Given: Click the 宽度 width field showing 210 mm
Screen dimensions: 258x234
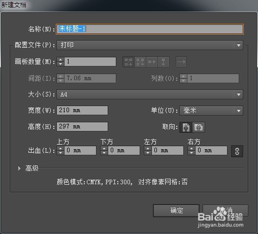Looking at the screenshot, I should click(x=82, y=110).
